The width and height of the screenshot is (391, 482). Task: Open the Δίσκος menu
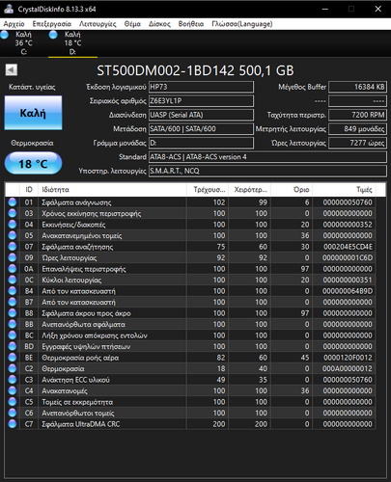(159, 24)
